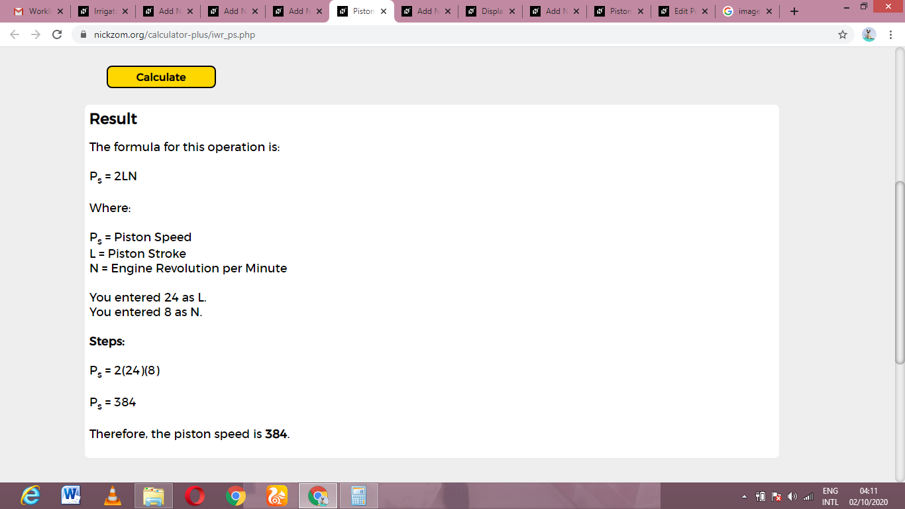Viewport: 905px width, 509px height.
Task: Switch to the Edit tab
Action: pos(682,11)
